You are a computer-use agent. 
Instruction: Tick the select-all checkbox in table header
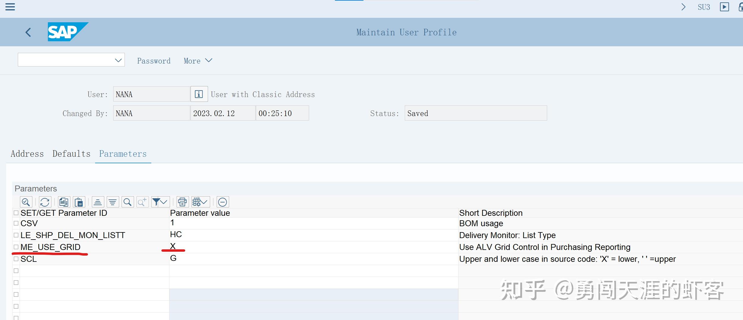coord(16,213)
